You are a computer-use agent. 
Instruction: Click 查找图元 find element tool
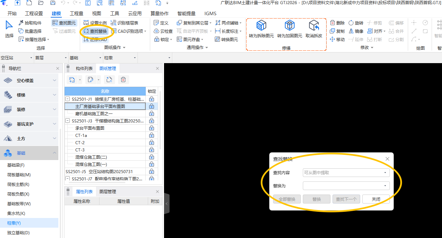pos(64,23)
